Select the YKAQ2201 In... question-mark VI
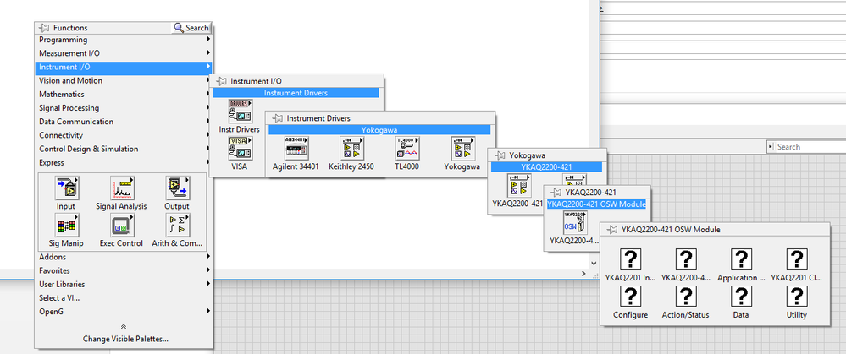This screenshot has height=354, width=846. tap(631, 259)
